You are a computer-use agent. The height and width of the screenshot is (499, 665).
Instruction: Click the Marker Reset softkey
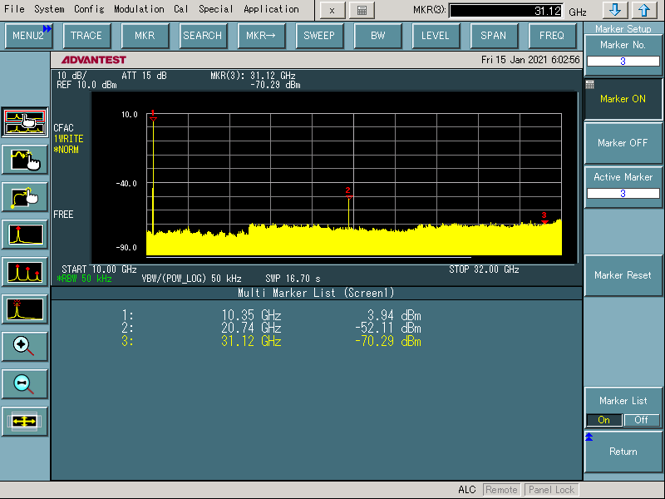pyautogui.click(x=623, y=275)
